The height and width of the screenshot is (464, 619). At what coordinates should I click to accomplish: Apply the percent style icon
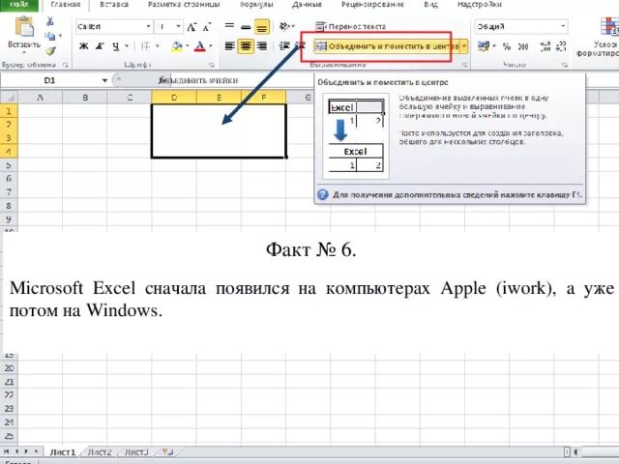507,46
